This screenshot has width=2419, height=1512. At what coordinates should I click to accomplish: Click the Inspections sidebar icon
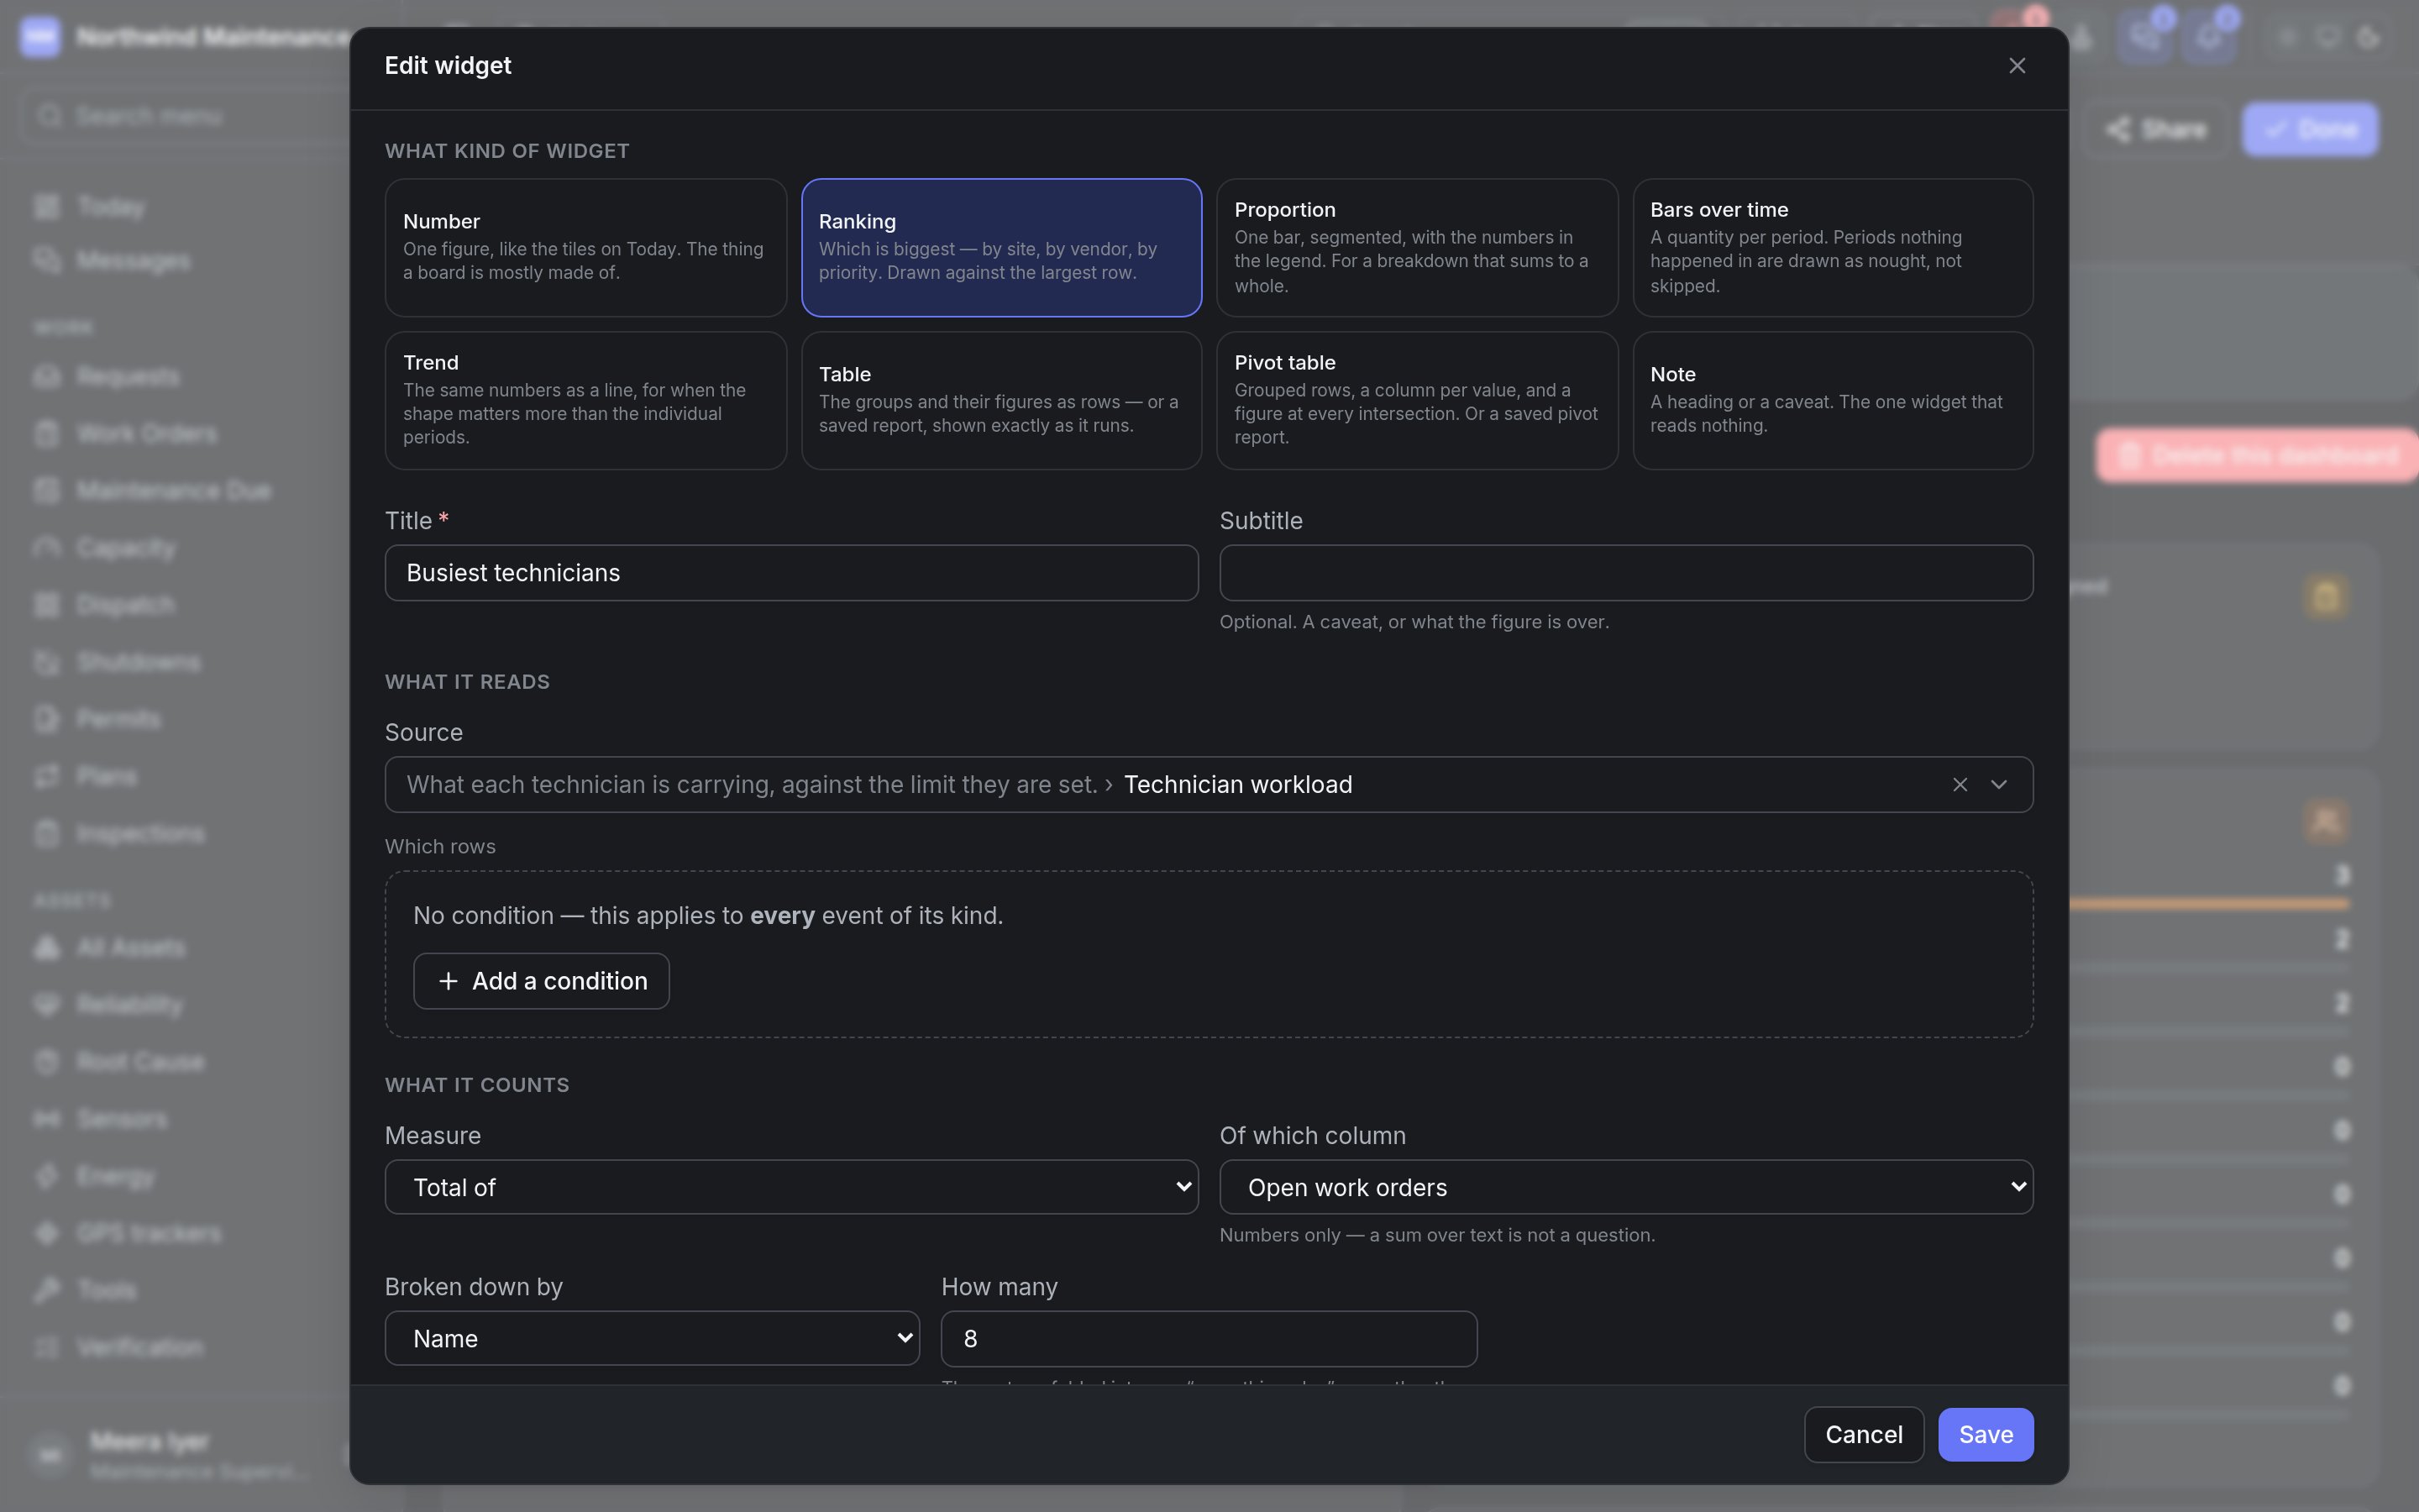point(47,833)
